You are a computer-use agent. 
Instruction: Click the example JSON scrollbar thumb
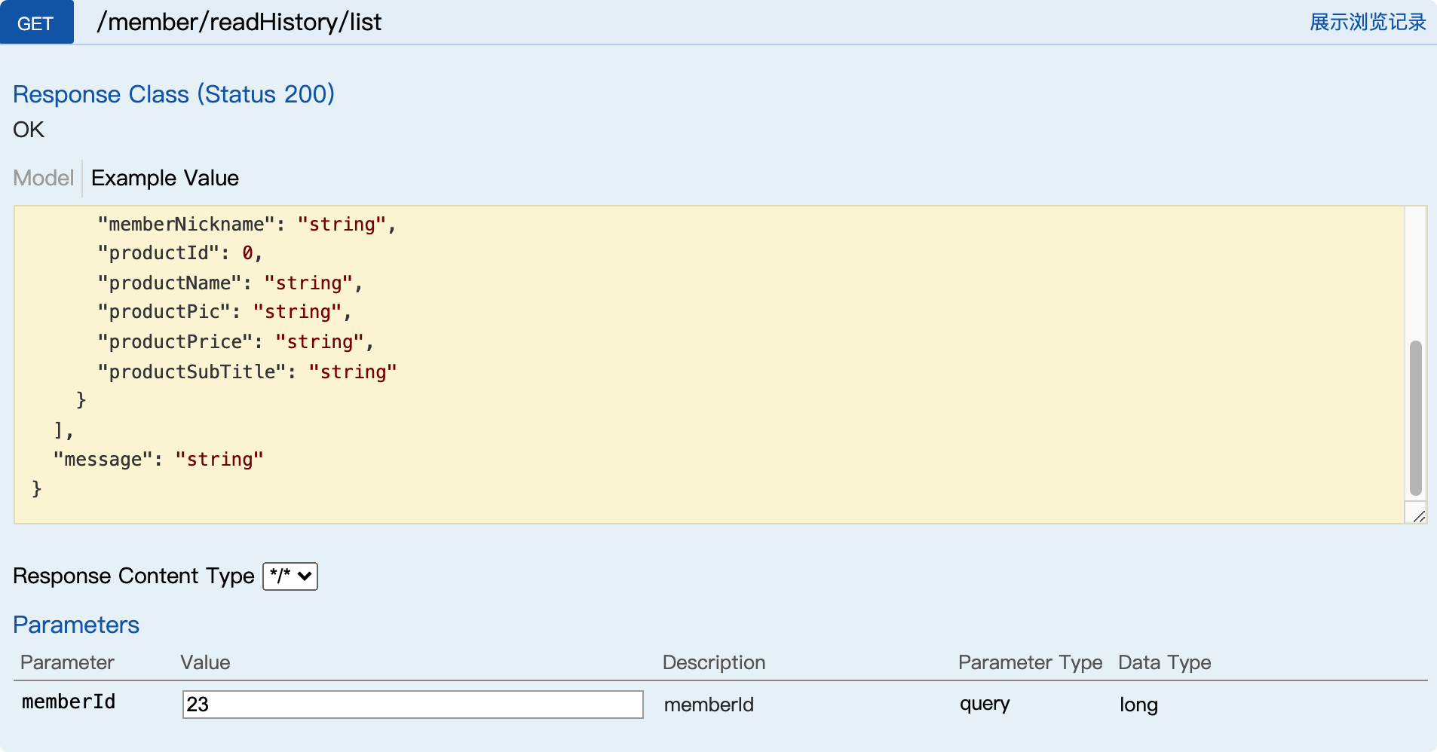(1416, 418)
